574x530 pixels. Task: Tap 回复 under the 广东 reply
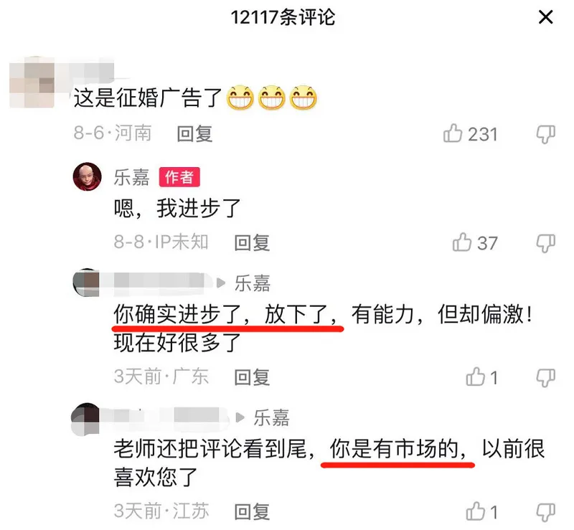(x=253, y=378)
